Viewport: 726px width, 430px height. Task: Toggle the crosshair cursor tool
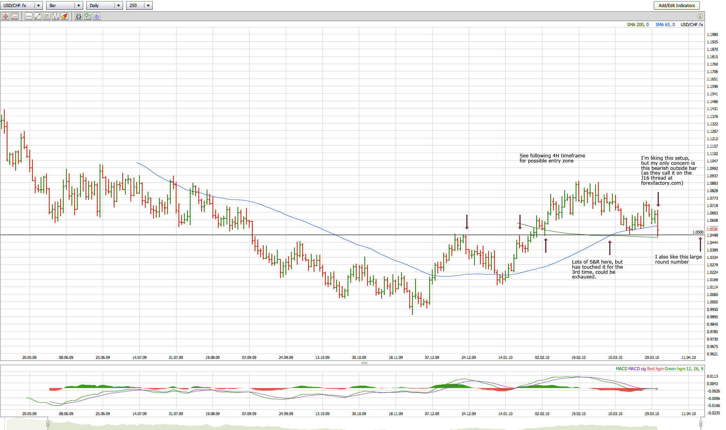[5, 16]
